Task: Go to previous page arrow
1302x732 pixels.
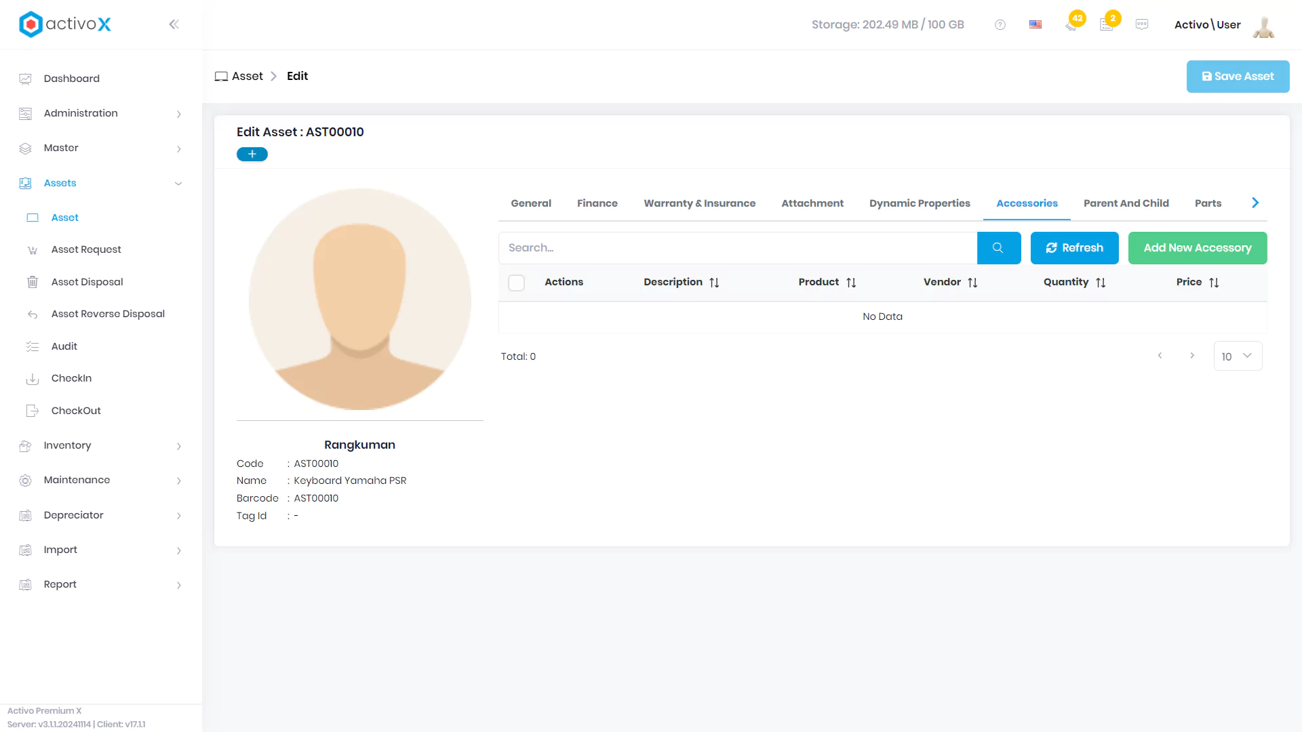Action: [x=1160, y=356]
